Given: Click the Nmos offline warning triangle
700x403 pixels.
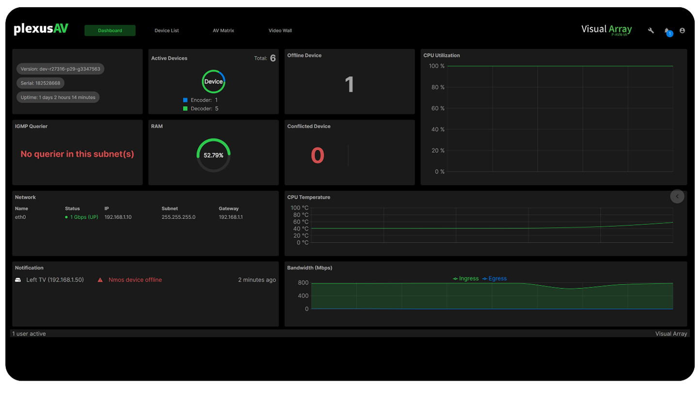Looking at the screenshot, I should coord(100,280).
